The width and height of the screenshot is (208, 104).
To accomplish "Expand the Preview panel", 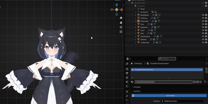I will click(137, 87).
